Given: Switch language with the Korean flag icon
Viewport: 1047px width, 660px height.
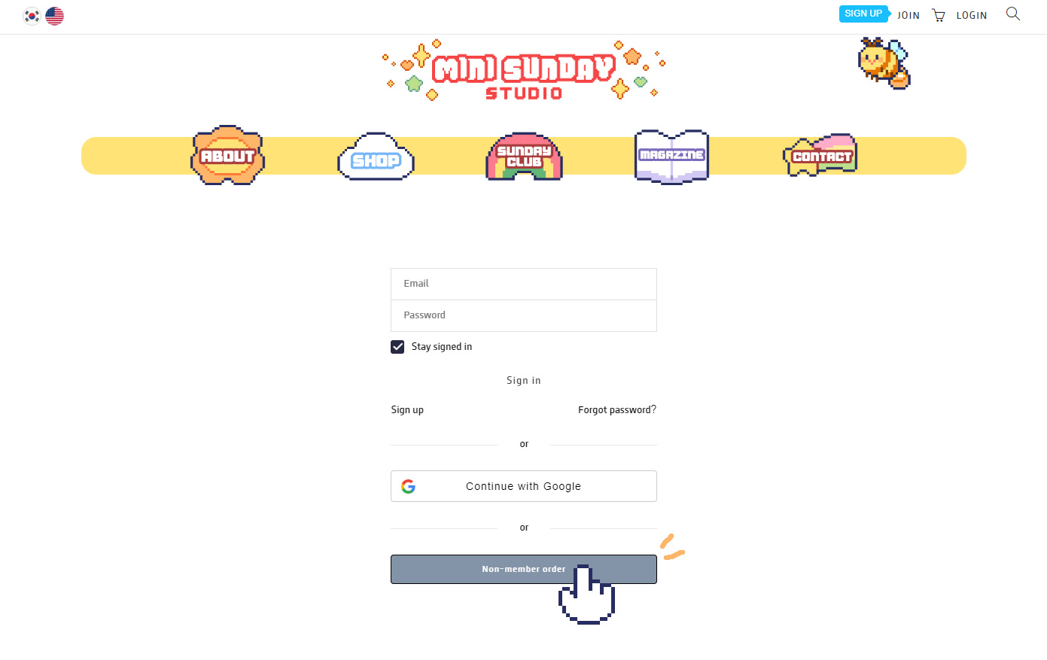Looking at the screenshot, I should click(x=32, y=16).
